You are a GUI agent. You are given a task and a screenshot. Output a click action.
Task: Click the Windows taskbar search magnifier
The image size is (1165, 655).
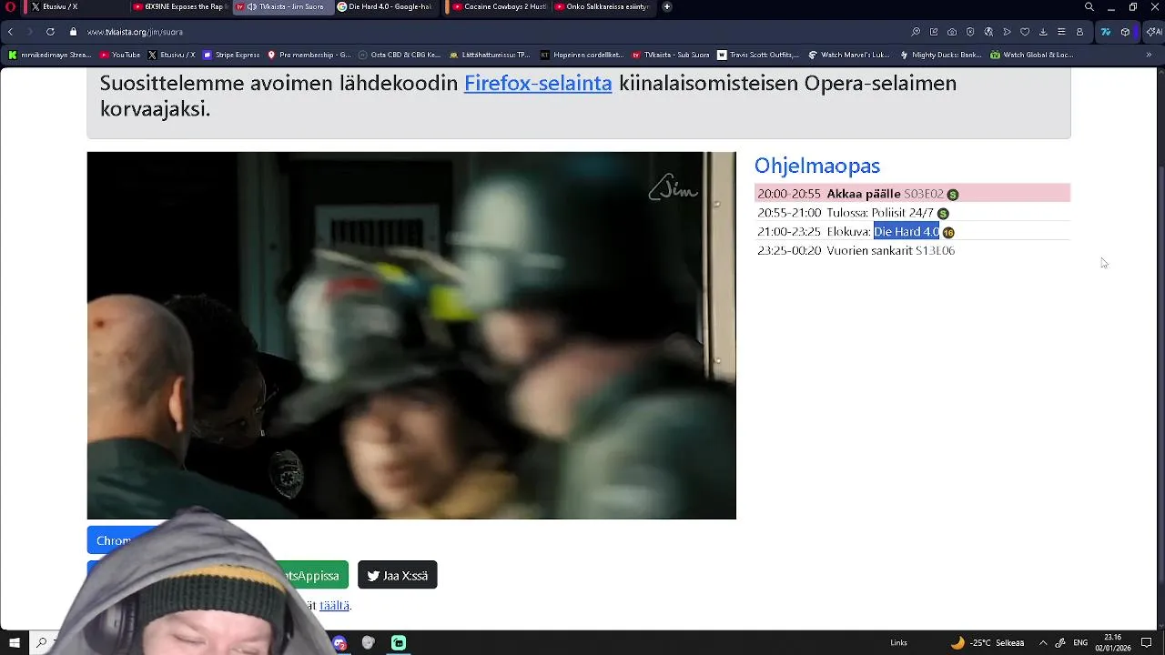[x=41, y=642]
